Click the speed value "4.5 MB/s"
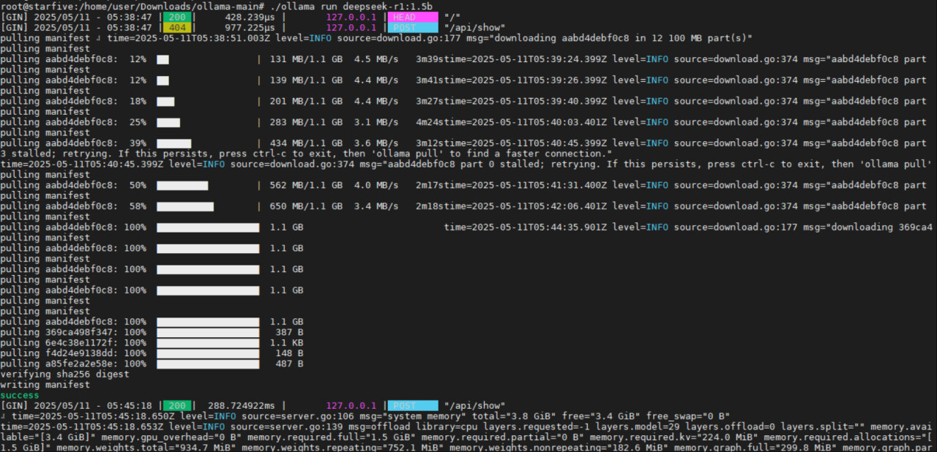The height and width of the screenshot is (452, 937). [x=376, y=59]
